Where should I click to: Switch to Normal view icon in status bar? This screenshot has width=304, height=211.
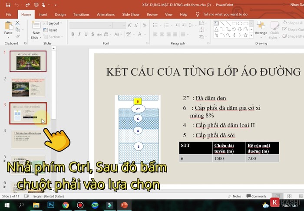pos(278,196)
